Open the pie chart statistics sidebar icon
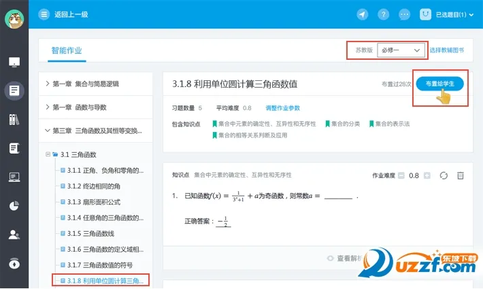Image resolution: width=483 pixels, height=289 pixels. [14, 205]
